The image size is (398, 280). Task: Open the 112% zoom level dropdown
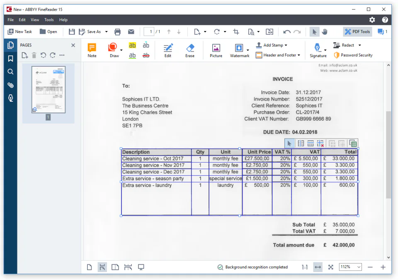tap(350, 267)
